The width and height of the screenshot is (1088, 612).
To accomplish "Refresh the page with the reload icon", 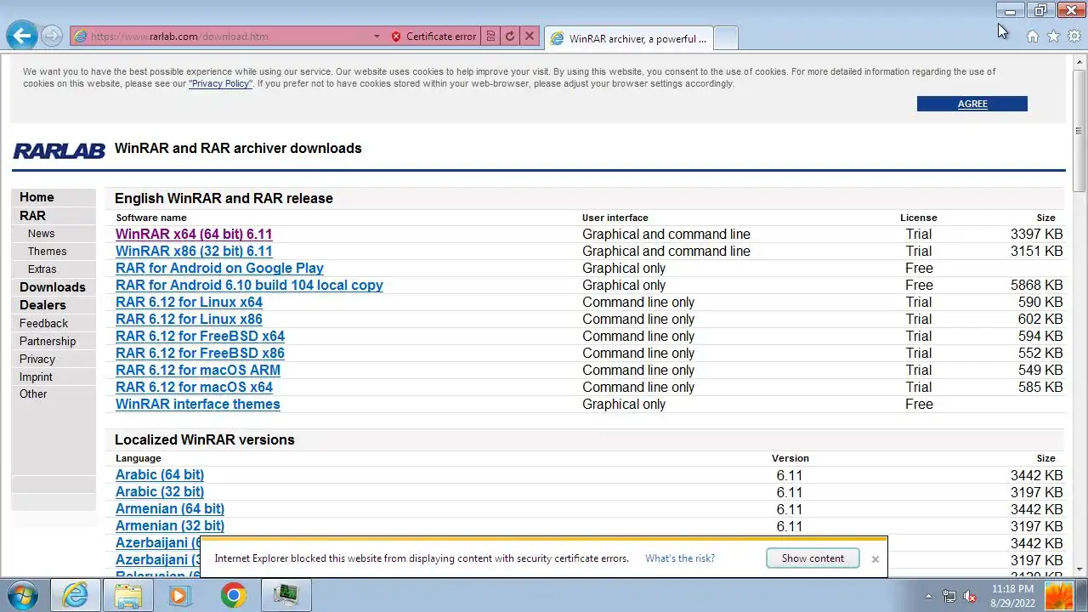I will pos(509,37).
